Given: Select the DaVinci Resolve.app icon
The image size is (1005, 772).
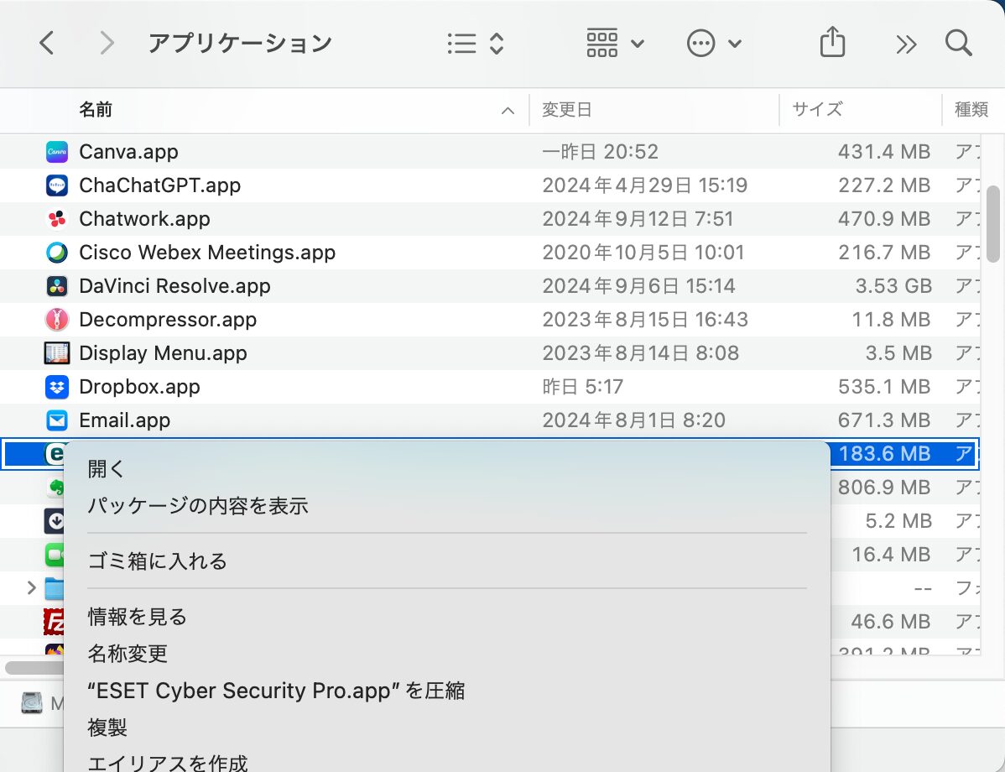Looking at the screenshot, I should pos(57,286).
